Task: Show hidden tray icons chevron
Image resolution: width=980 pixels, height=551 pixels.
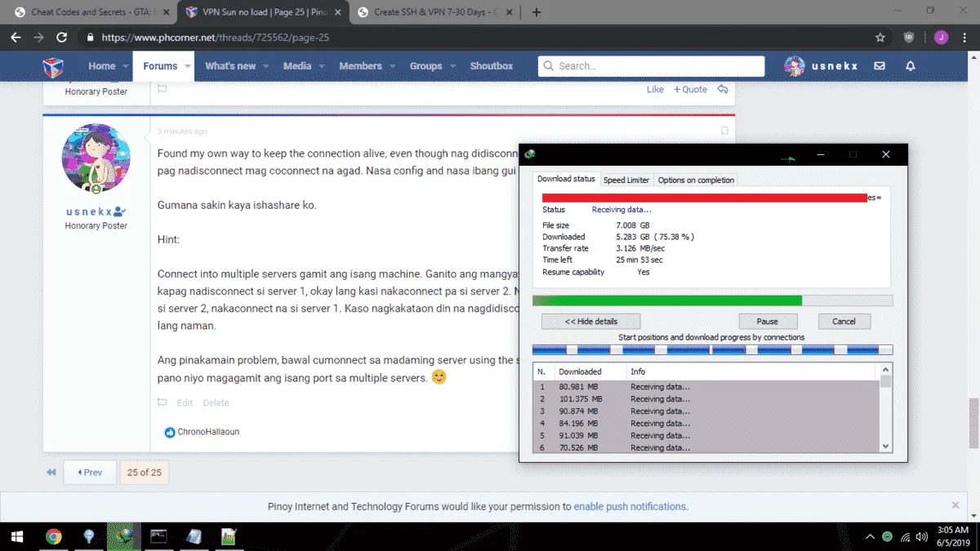Action: tap(870, 536)
